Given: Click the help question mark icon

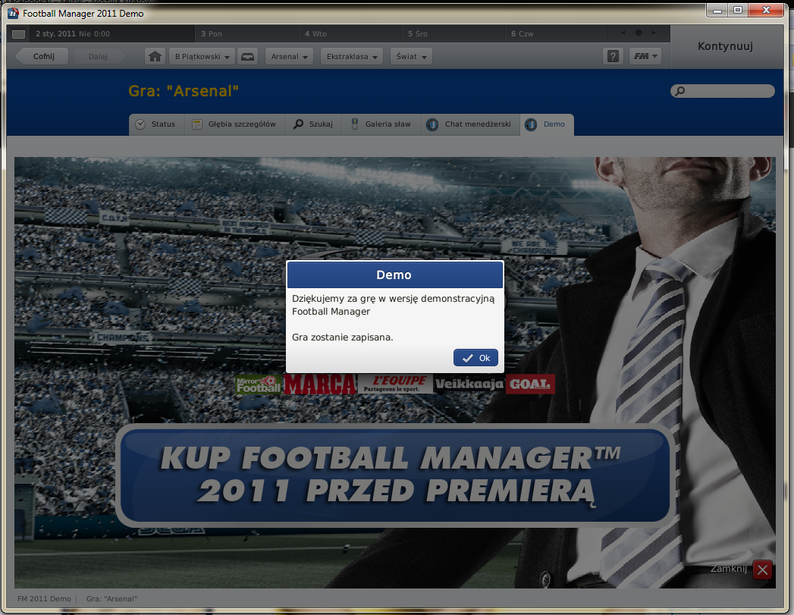Looking at the screenshot, I should coord(613,56).
